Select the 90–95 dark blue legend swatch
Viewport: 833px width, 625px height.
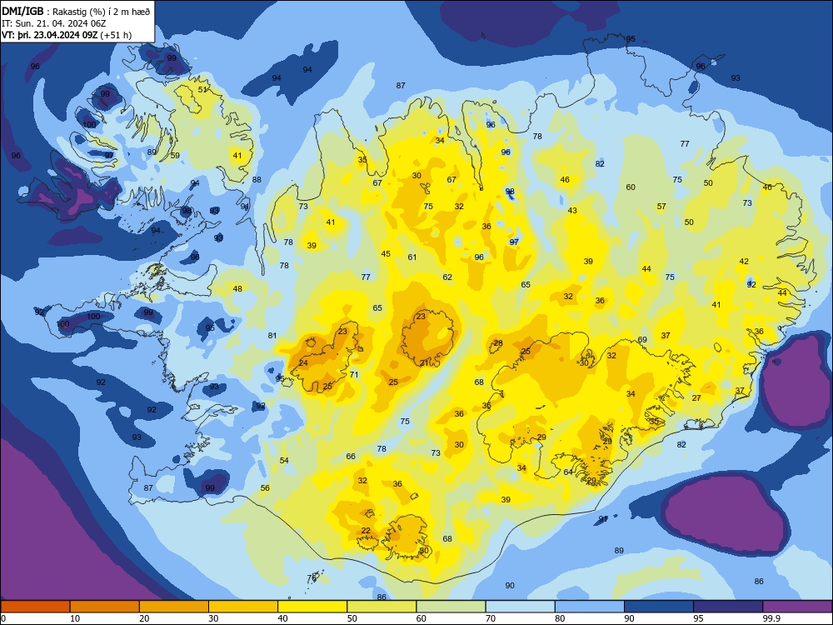659,607
